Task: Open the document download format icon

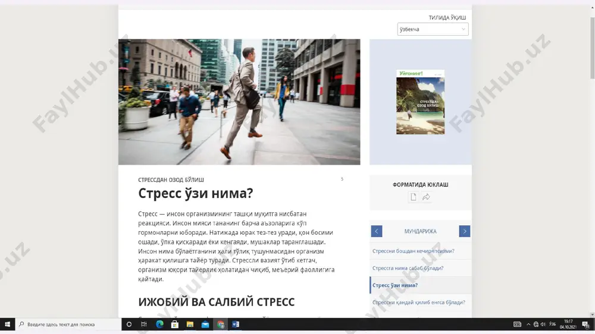Action: pos(414,197)
